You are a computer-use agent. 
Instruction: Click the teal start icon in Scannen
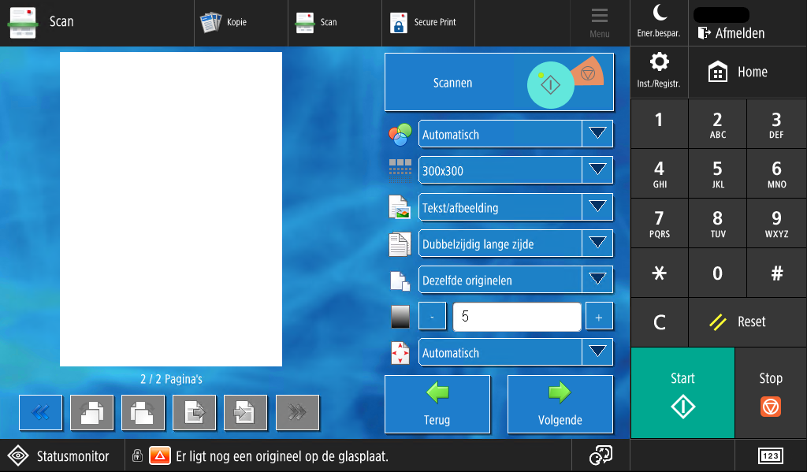tap(550, 85)
